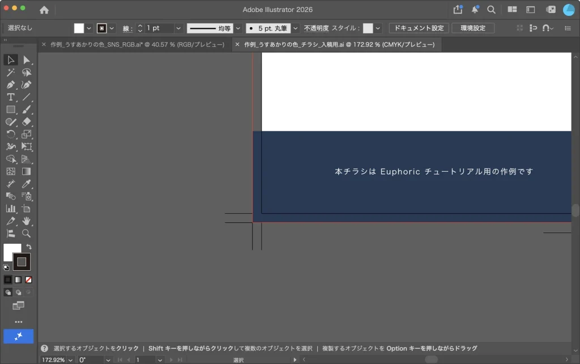The height and width of the screenshot is (364, 580).
Task: Select the Perspective Grid tool
Action: pyautogui.click(x=26, y=159)
